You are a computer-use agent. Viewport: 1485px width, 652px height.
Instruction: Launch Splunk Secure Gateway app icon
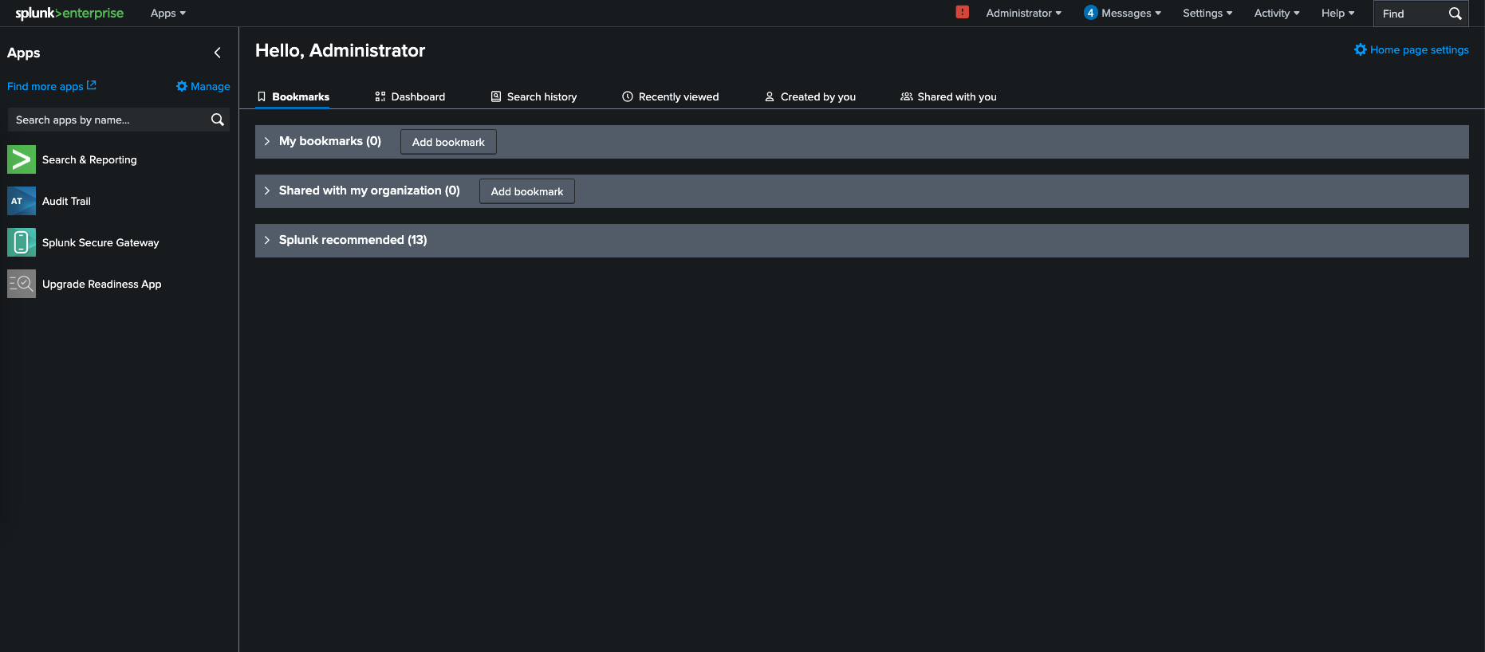click(x=22, y=242)
